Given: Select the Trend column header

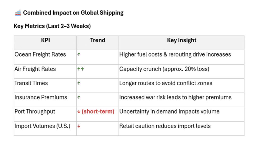Looking at the screenshot, I should pos(98,40).
